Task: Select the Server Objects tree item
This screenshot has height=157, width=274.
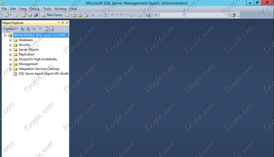Action: click(29, 49)
